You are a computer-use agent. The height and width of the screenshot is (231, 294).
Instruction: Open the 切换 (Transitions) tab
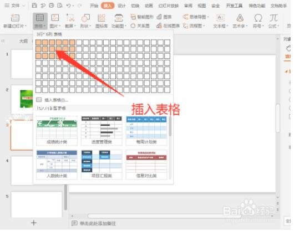coord(135,6)
